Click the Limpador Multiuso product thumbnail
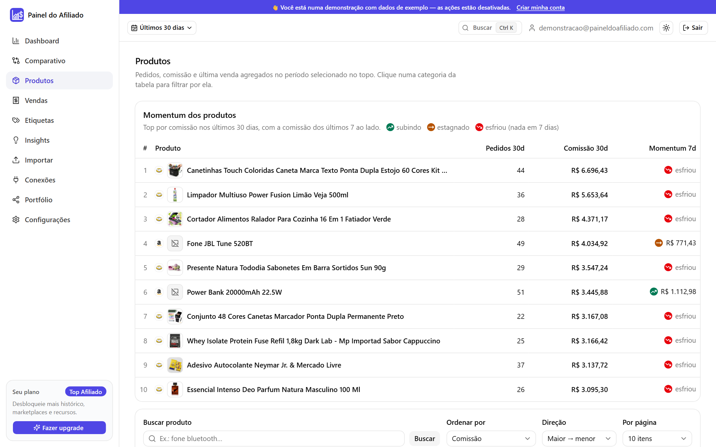Image resolution: width=716 pixels, height=447 pixels. pos(175,195)
